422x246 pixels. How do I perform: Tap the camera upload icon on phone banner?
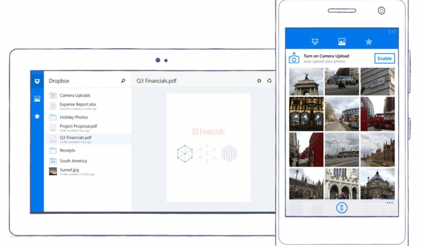coord(294,58)
